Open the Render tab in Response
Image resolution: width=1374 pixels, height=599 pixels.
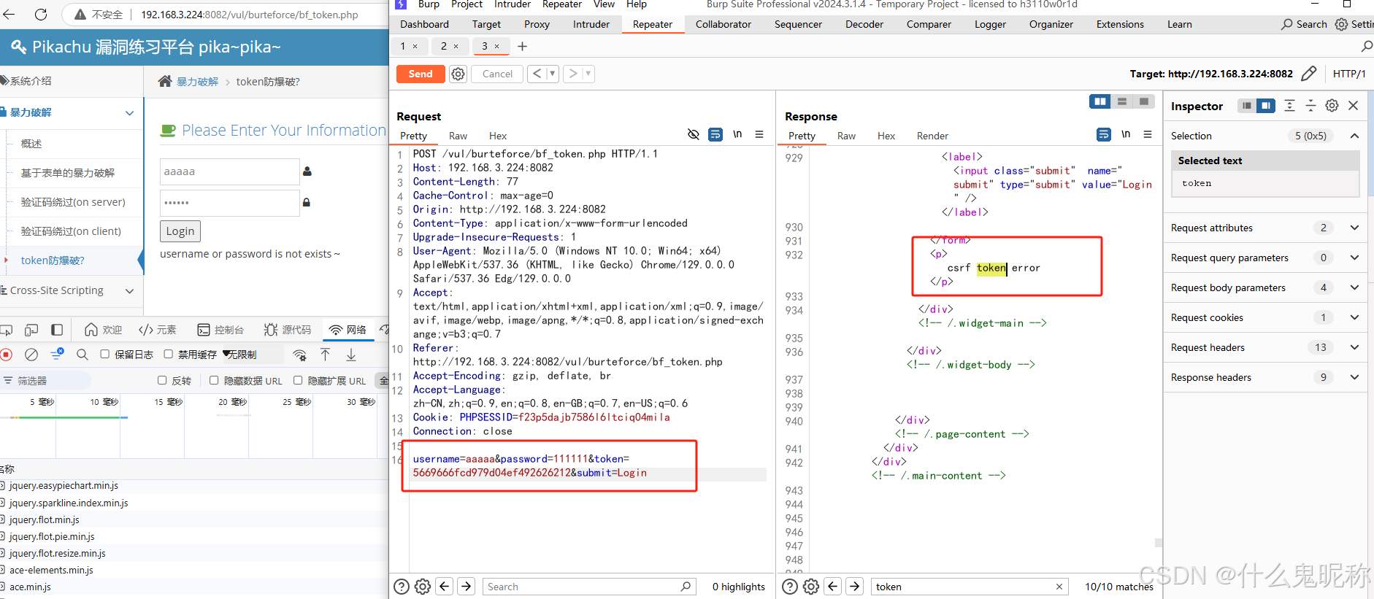[932, 136]
